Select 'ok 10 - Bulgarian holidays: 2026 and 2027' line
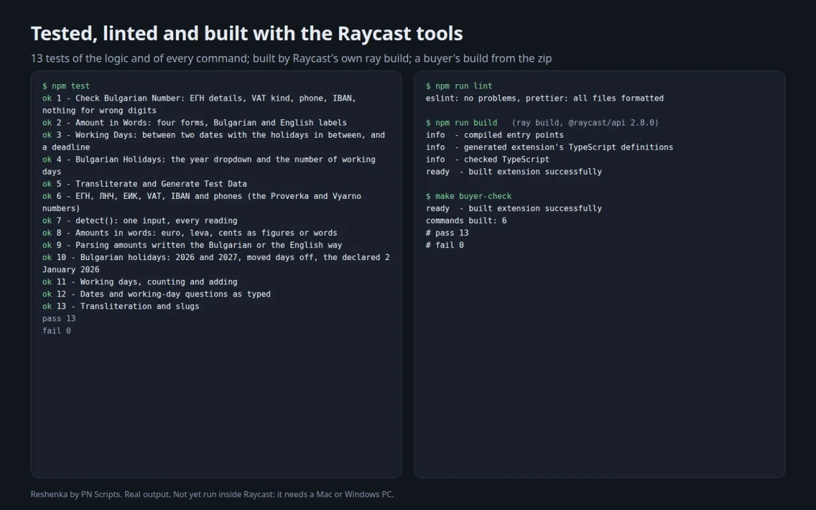The image size is (816, 510). (x=216, y=263)
